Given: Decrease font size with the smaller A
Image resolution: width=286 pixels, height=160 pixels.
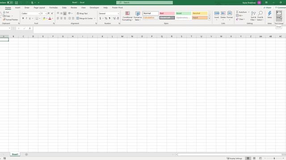Looking at the screenshot, I should (x=52, y=13).
